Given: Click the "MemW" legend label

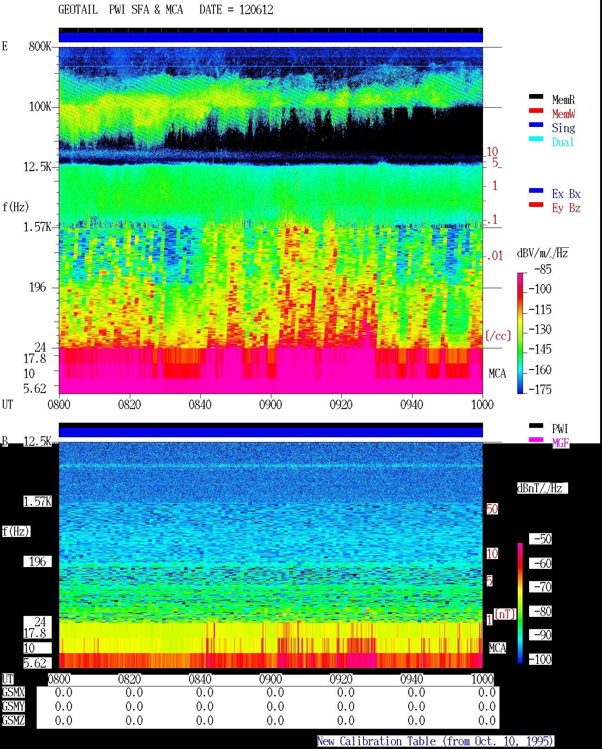Looking at the screenshot, I should click(563, 114).
